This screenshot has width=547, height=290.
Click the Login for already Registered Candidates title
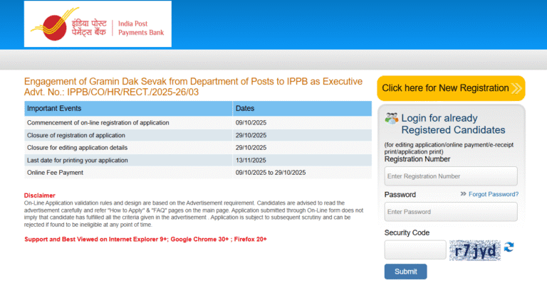point(453,124)
